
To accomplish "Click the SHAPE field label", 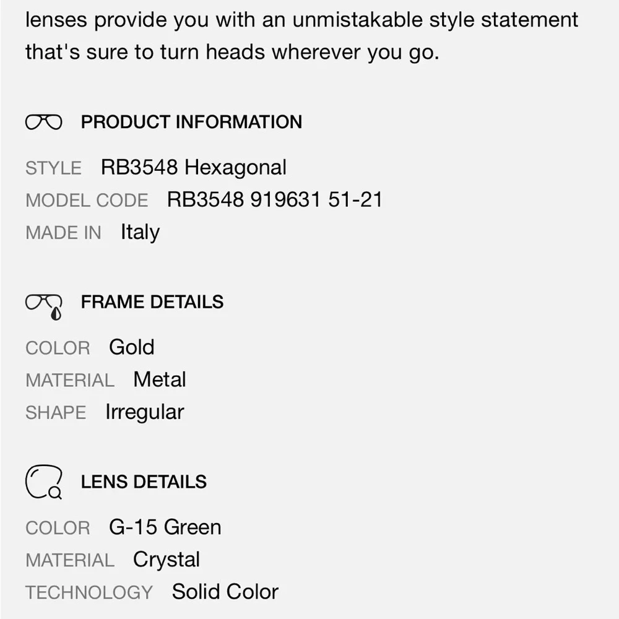I will point(56,413).
